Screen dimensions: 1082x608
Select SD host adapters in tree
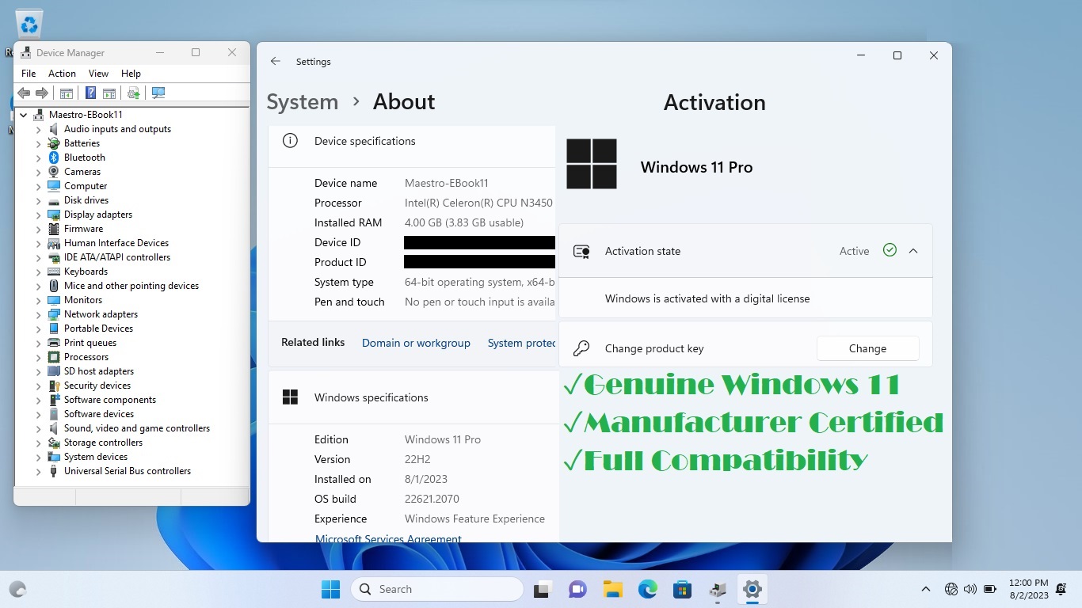[x=99, y=371]
